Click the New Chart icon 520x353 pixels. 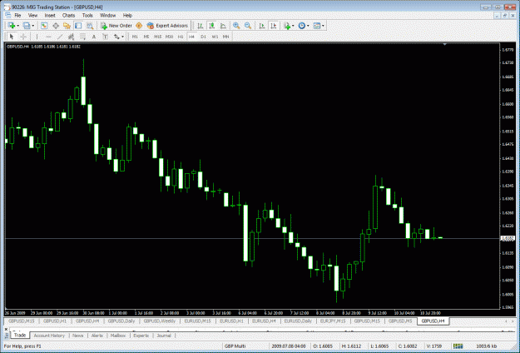12,26
